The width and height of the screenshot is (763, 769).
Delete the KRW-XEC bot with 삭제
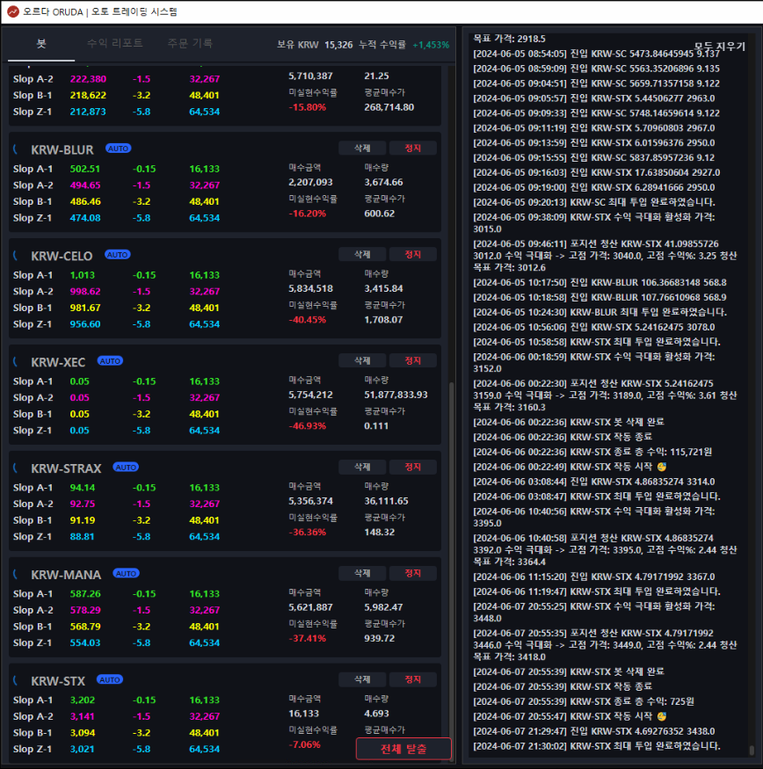[x=362, y=361]
